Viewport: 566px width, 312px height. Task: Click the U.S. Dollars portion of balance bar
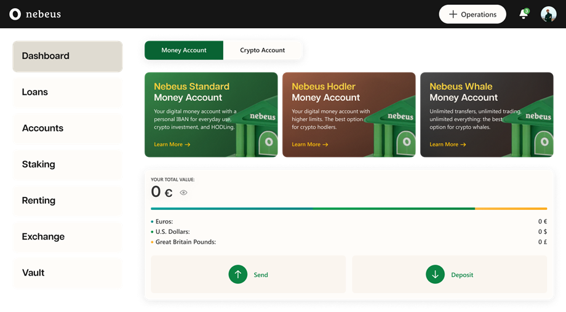(394, 209)
